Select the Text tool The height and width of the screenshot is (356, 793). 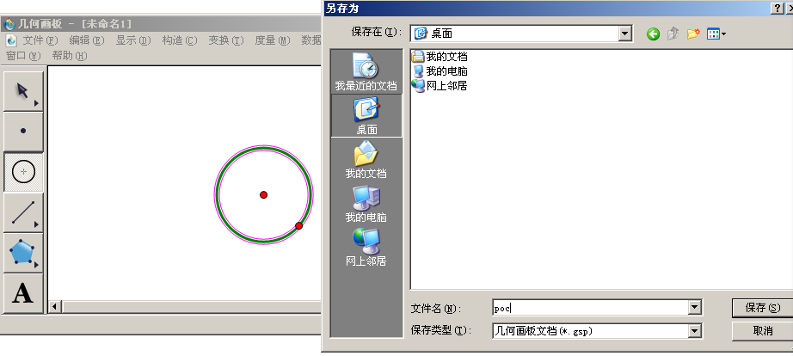point(23,293)
